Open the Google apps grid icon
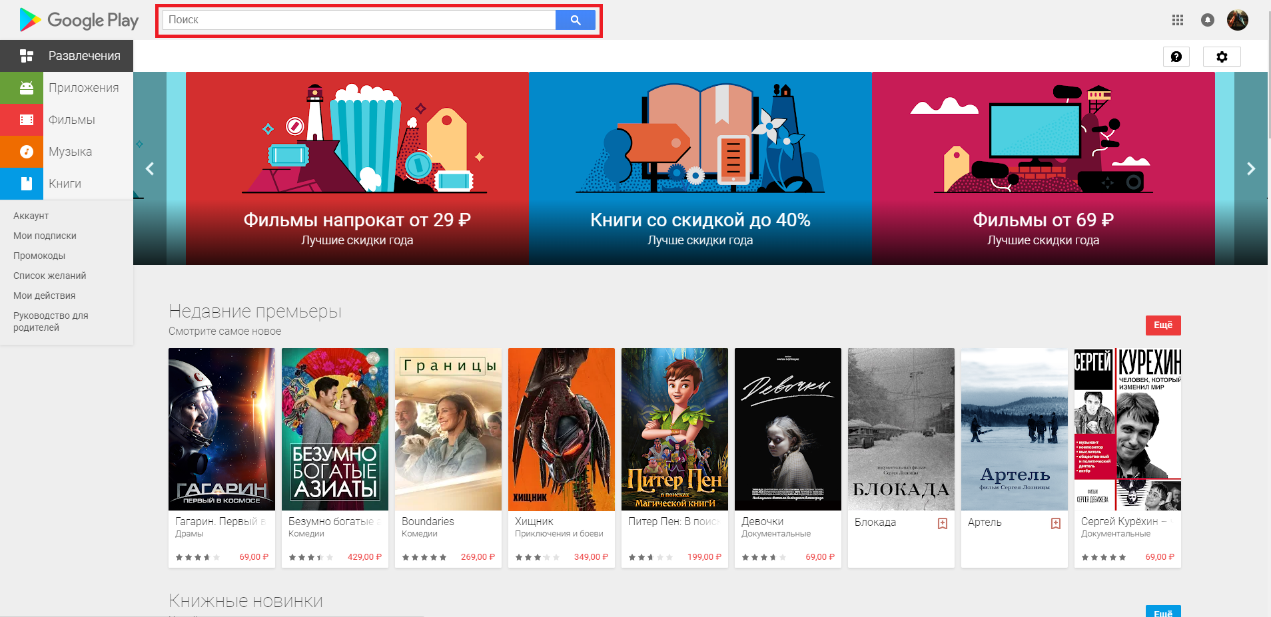Screen dimensions: 1271x617 click(x=1178, y=20)
